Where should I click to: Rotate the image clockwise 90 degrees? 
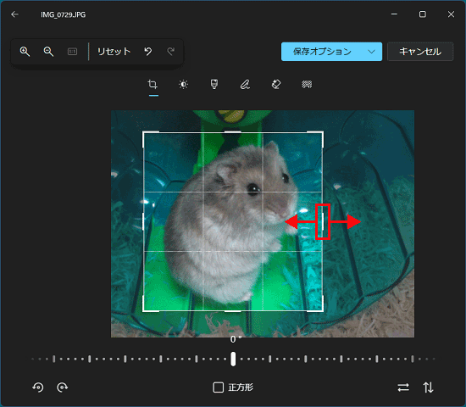63,387
